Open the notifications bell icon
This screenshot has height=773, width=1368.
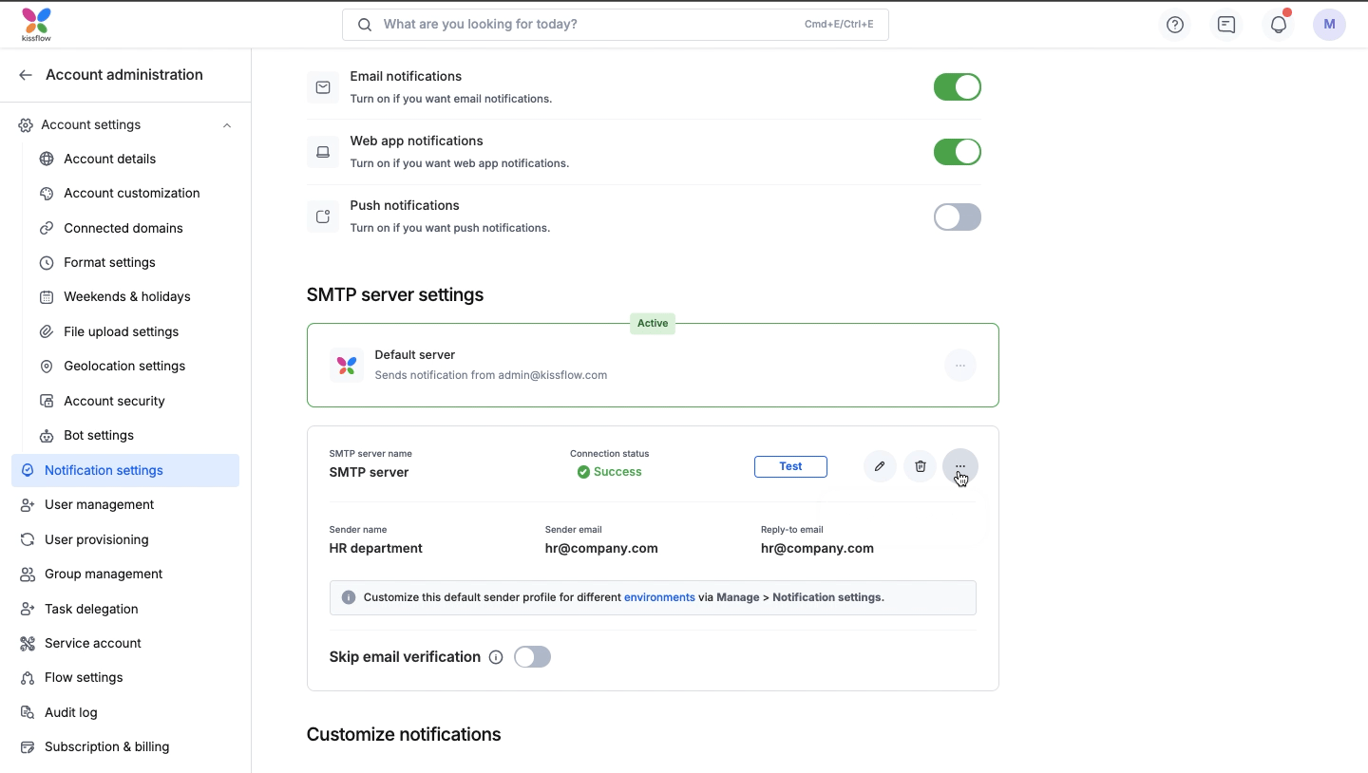pyautogui.click(x=1279, y=25)
